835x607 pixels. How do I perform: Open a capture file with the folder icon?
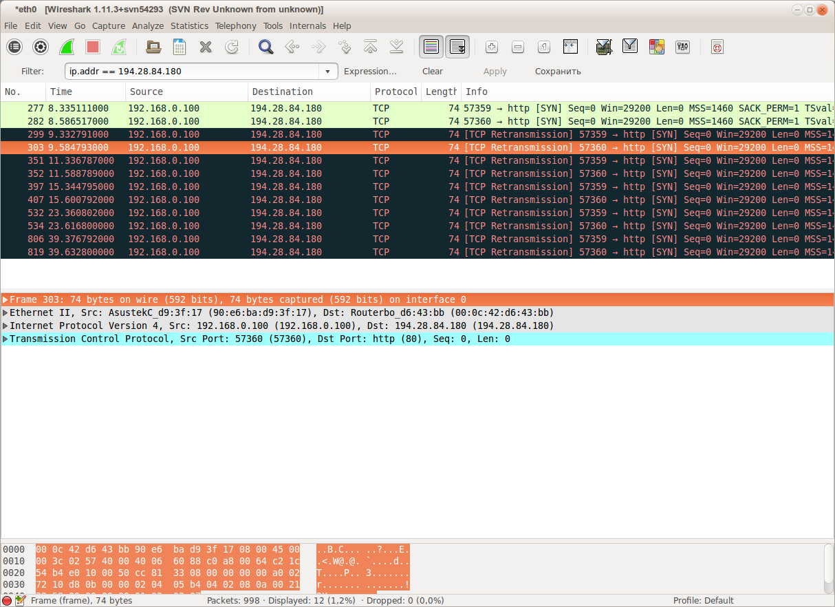pyautogui.click(x=154, y=47)
